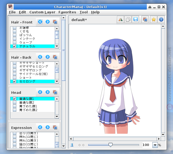Viewport: 173px width, 154px height.
Task: Open color dialog for Hair - Front
Action: tap(55, 22)
